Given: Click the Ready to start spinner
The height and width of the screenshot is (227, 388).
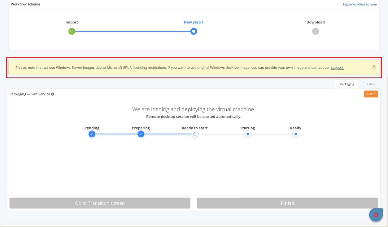Looking at the screenshot, I should [x=194, y=134].
